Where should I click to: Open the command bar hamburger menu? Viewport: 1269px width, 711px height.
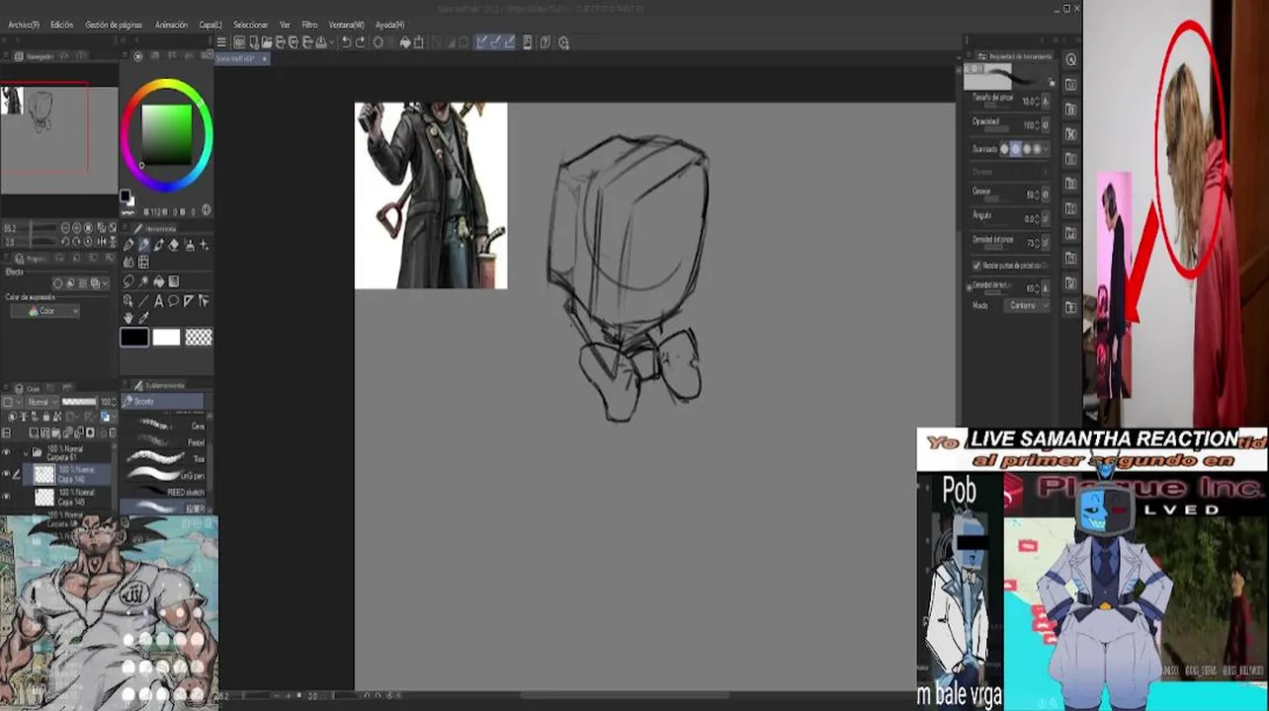pos(221,42)
